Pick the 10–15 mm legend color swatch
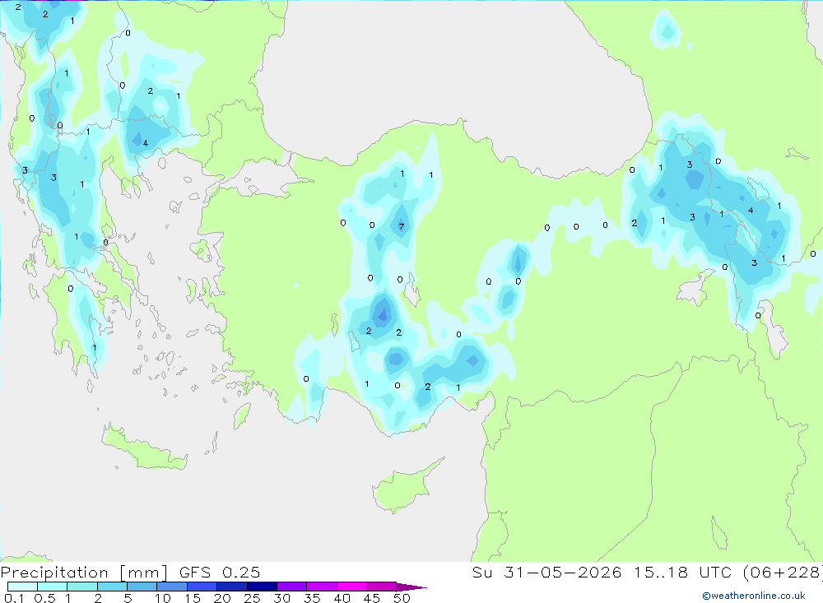 172,587
